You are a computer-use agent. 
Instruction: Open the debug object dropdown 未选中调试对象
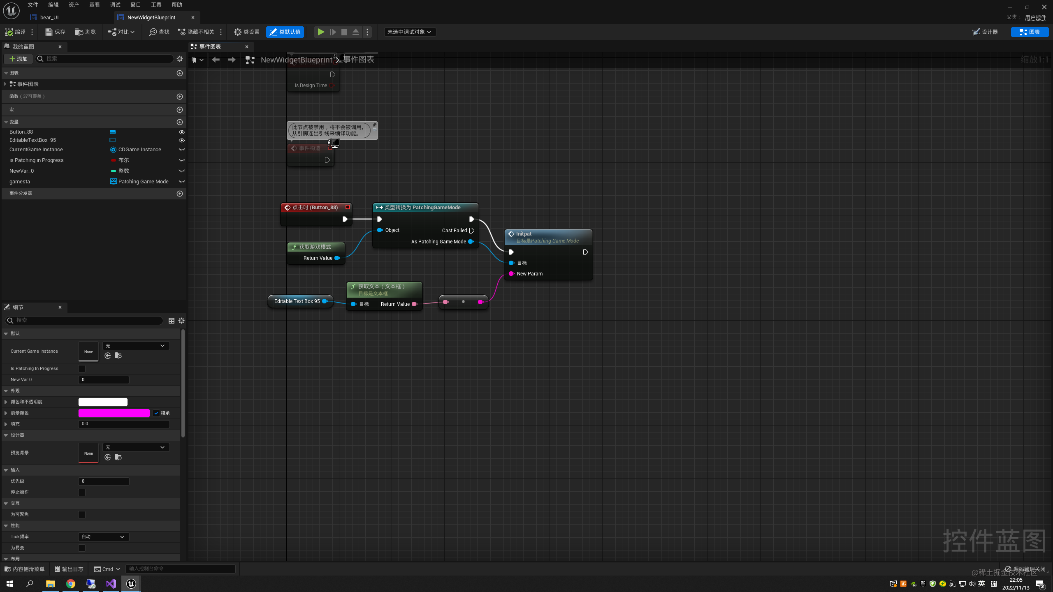click(x=410, y=32)
